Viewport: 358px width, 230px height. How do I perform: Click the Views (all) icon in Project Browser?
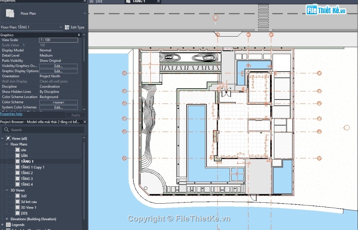pyautogui.click(x=8, y=138)
